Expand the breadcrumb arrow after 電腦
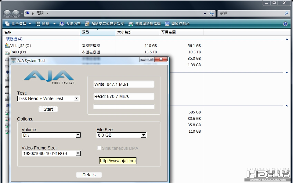The image size is (293, 183). pyautogui.click(x=47, y=13)
